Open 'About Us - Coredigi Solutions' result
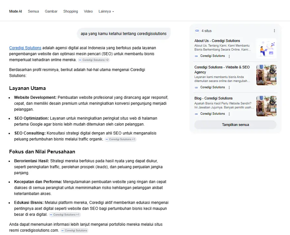The width and height of the screenshot is (290, 235). pyautogui.click(x=217, y=41)
